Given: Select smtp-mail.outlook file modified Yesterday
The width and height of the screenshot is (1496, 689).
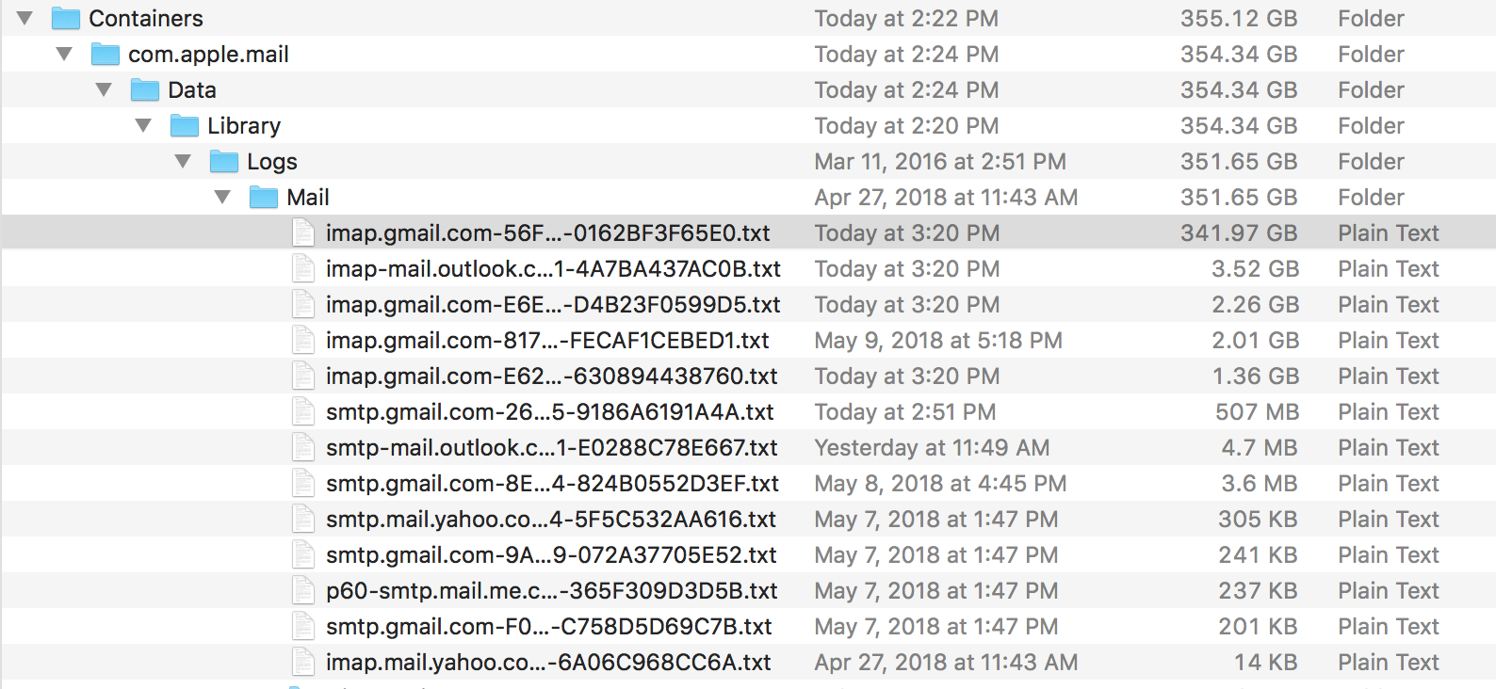Looking at the screenshot, I should pos(551,448).
